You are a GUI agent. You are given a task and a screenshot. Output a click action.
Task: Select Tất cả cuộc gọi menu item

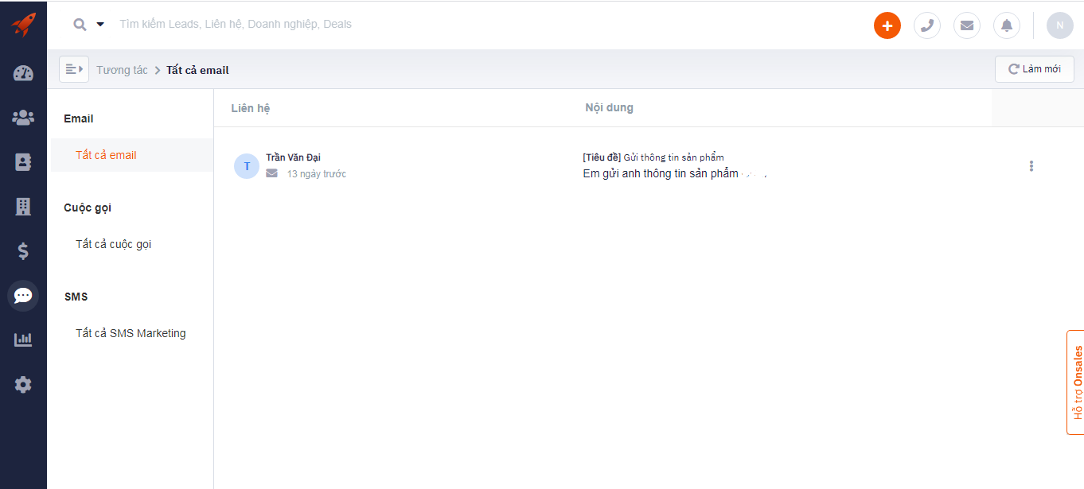pyautogui.click(x=114, y=244)
